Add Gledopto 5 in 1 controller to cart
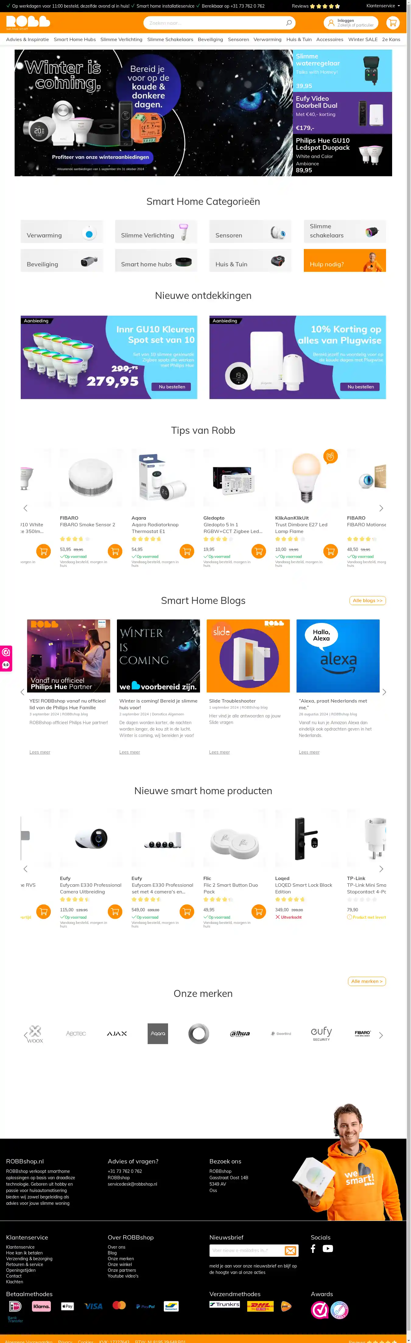 point(259,551)
